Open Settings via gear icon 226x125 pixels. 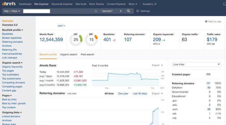pos(138,11)
